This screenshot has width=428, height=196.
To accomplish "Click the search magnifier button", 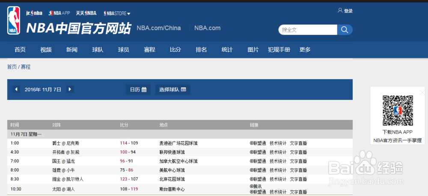I will pos(345,30).
